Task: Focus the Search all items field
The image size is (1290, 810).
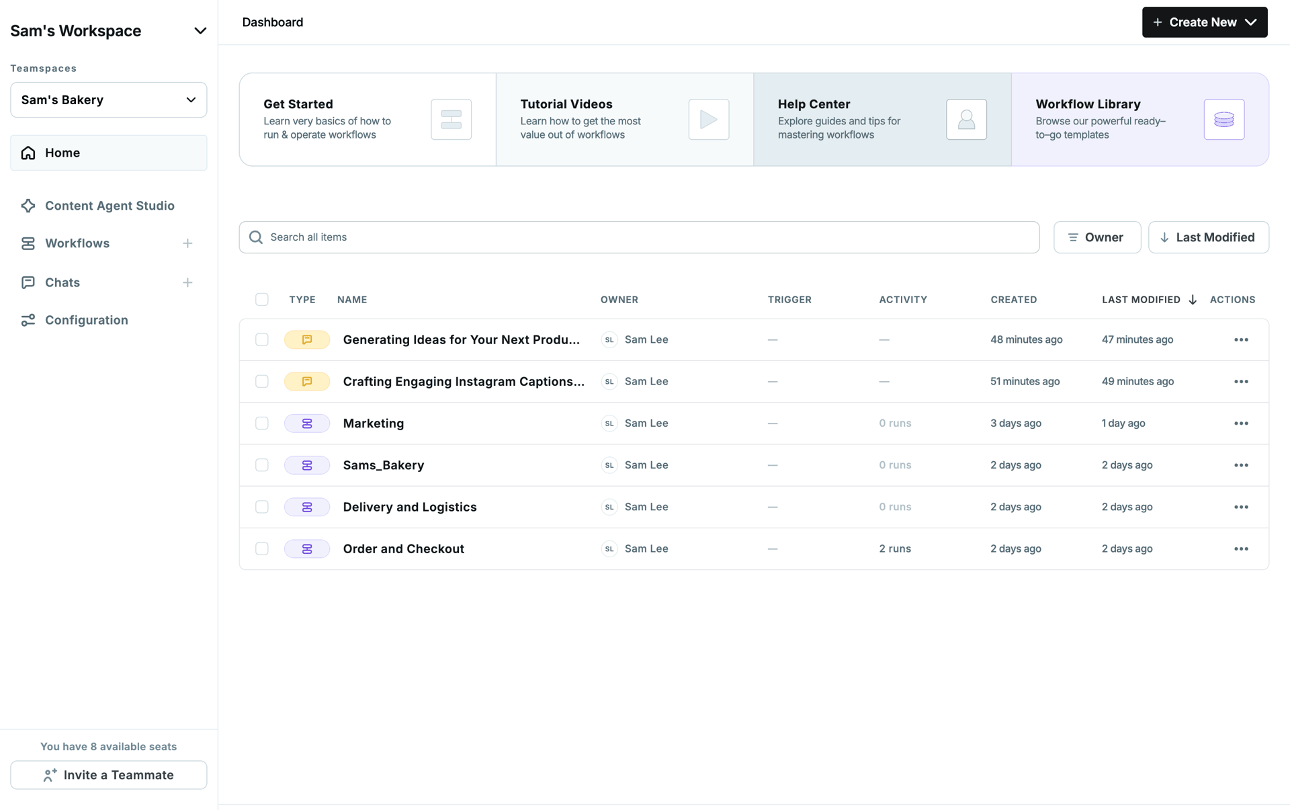Action: (x=639, y=237)
